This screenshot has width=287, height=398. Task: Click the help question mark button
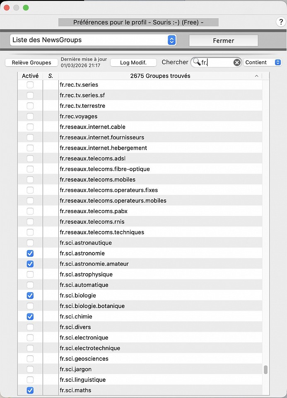281,22
